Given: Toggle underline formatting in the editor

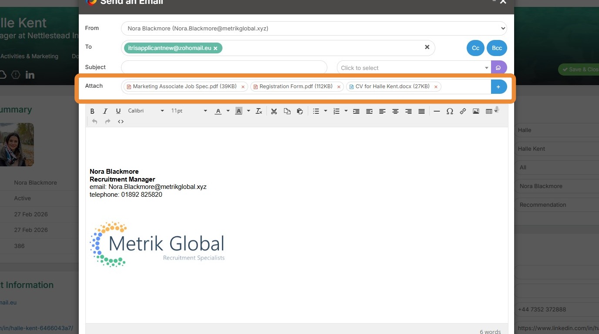Looking at the screenshot, I should [118, 111].
